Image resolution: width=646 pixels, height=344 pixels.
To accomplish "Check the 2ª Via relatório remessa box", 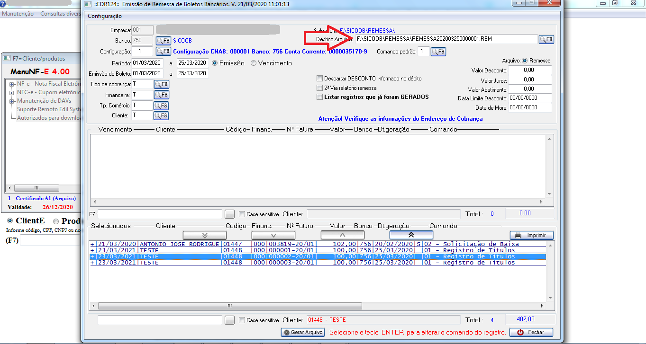I will pos(320,88).
